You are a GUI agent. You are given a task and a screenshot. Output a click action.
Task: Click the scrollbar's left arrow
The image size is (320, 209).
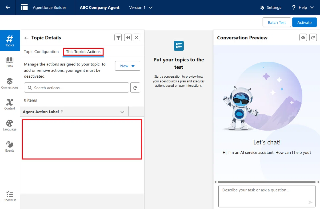tap(215, 182)
